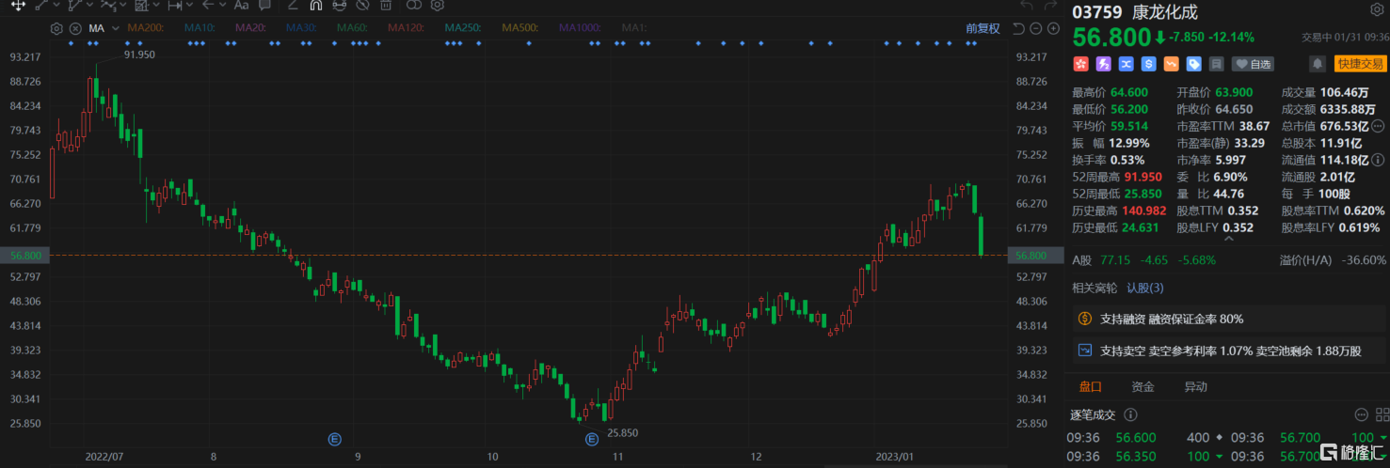Remove the MA indicator with X icon
Screen dimensions: 1390x468
tap(75, 28)
